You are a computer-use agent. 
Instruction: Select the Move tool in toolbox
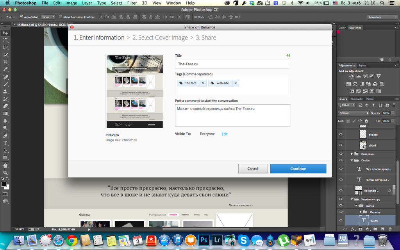point(5,33)
